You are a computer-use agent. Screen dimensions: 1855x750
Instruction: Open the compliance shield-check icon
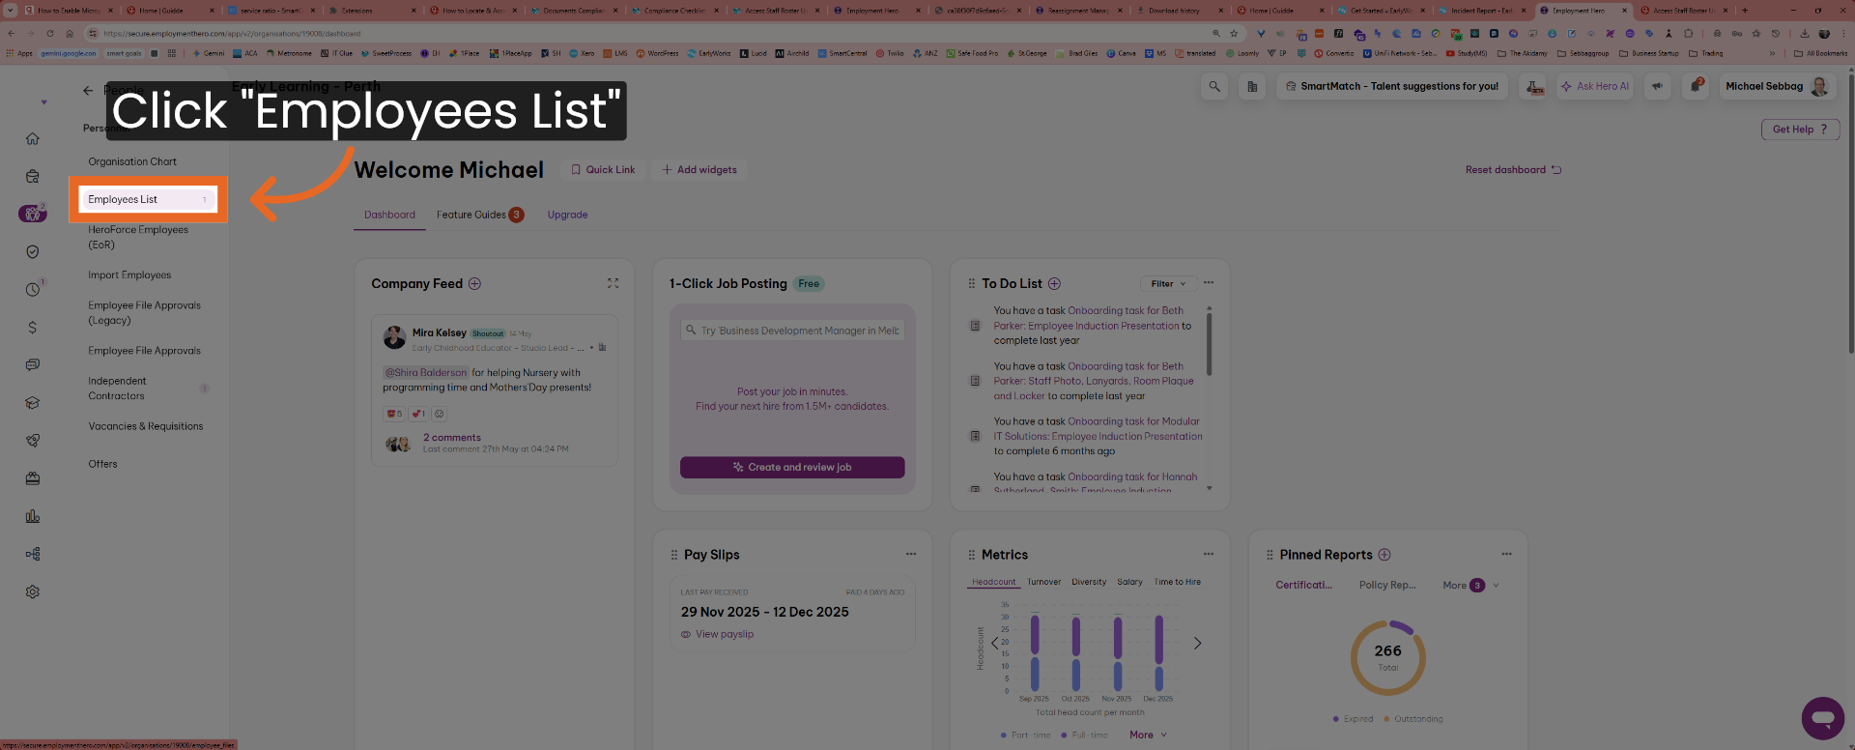pyautogui.click(x=33, y=251)
